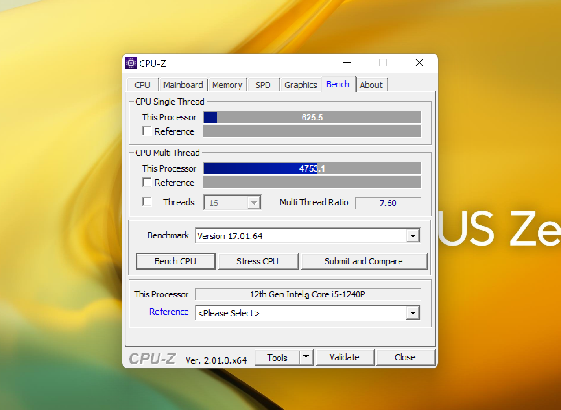561x410 pixels.
Task: Open the About tab
Action: pyautogui.click(x=371, y=85)
